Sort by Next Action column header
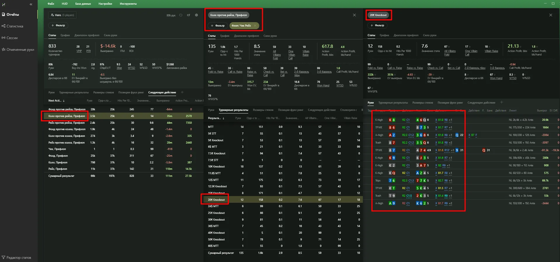Image resolution: width=560 pixels, height=262 pixels. click(56, 101)
